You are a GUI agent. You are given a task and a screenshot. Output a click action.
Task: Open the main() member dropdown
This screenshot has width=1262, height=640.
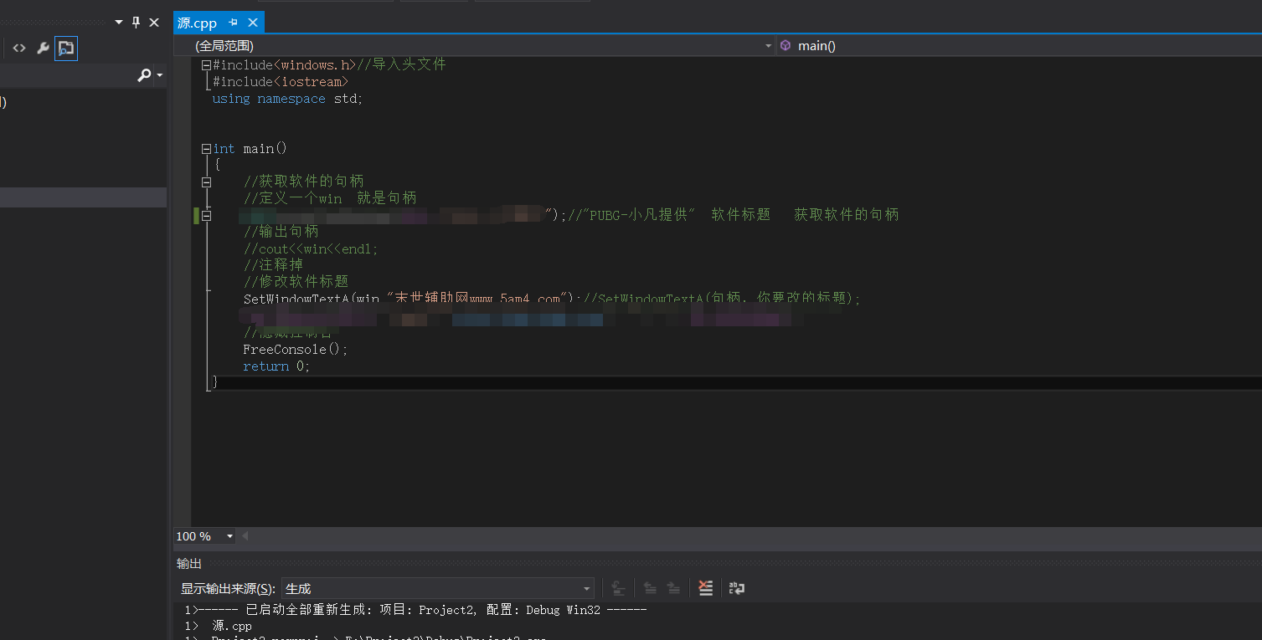(x=1018, y=46)
